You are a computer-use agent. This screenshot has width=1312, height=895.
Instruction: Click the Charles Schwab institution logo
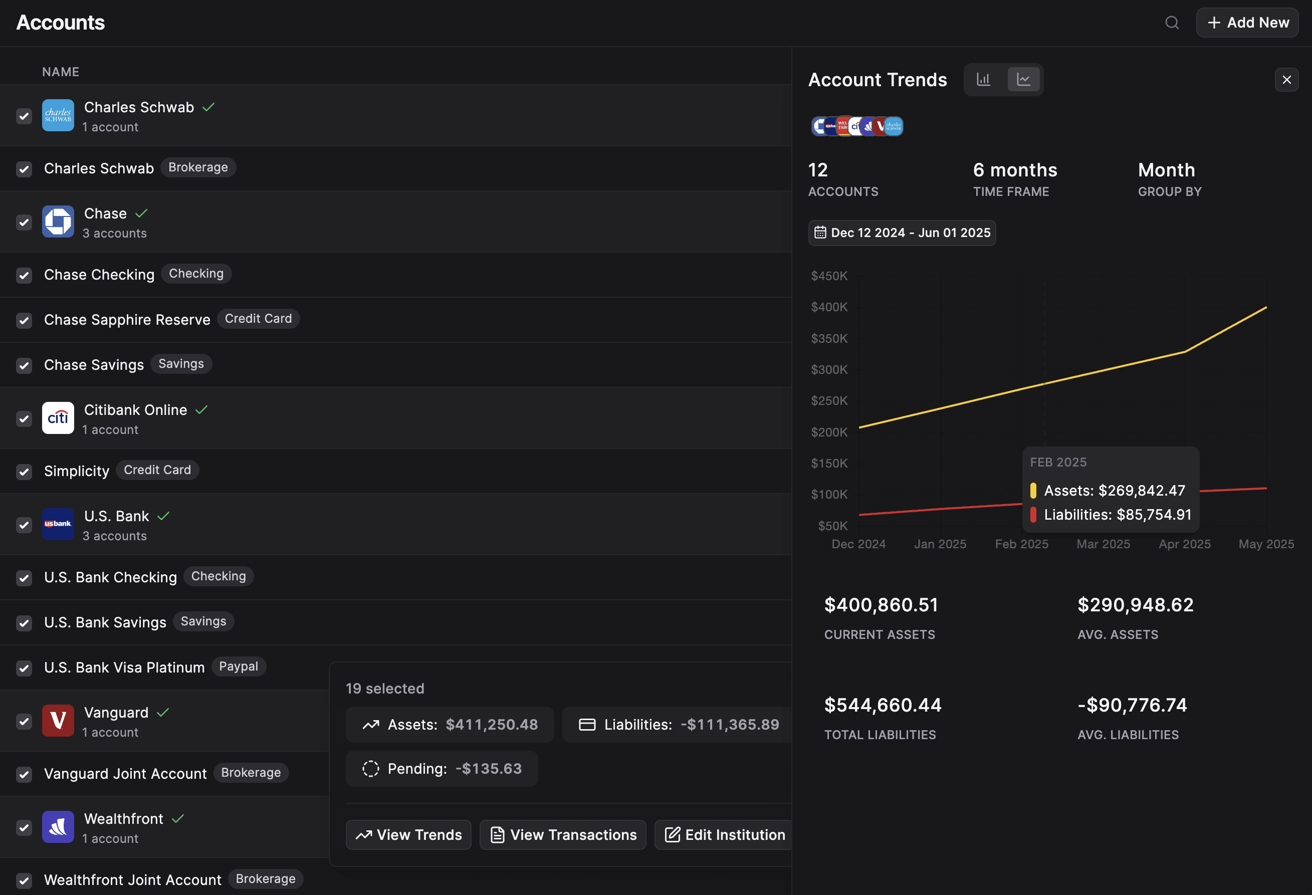tap(58, 115)
